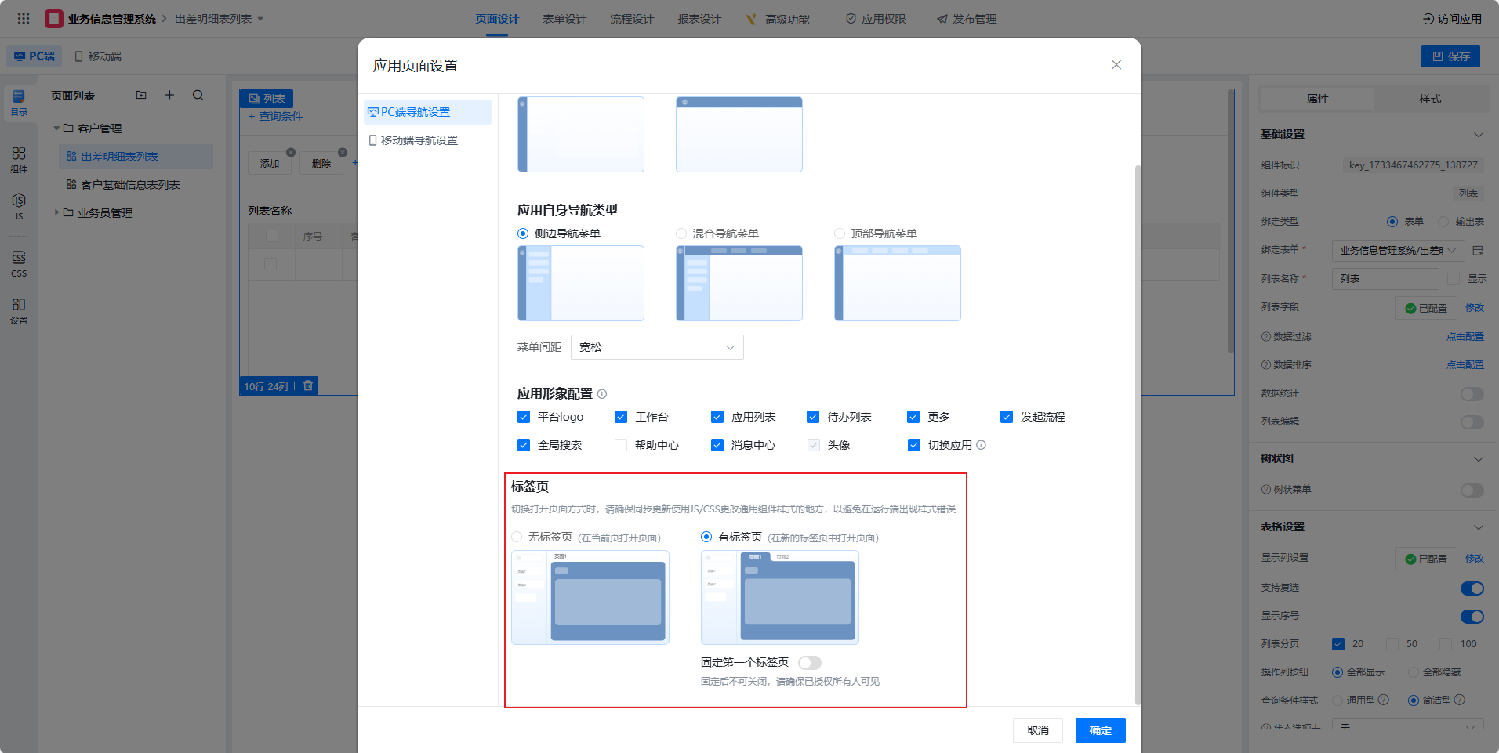Click the info icon beside 应用形象配置
This screenshot has height=753, width=1499.
coord(602,394)
